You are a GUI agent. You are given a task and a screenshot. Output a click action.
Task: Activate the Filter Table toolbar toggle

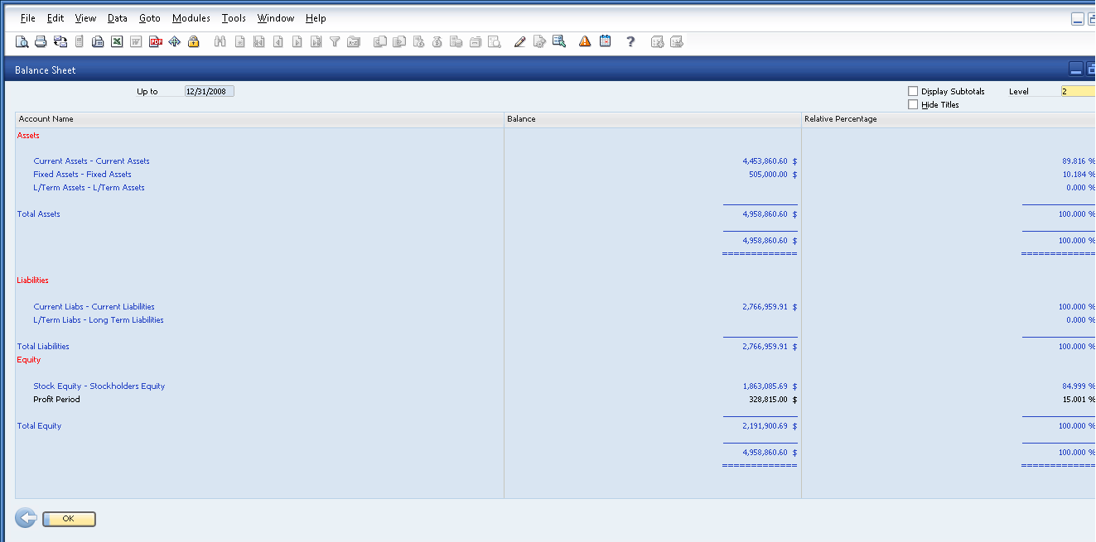point(335,41)
